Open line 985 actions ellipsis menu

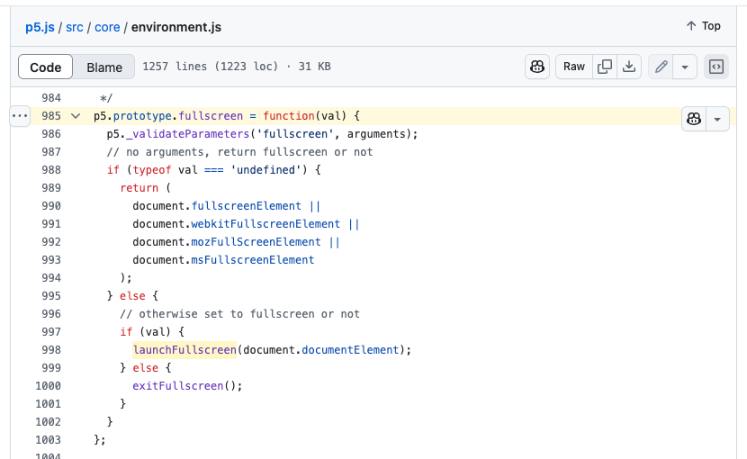20,116
